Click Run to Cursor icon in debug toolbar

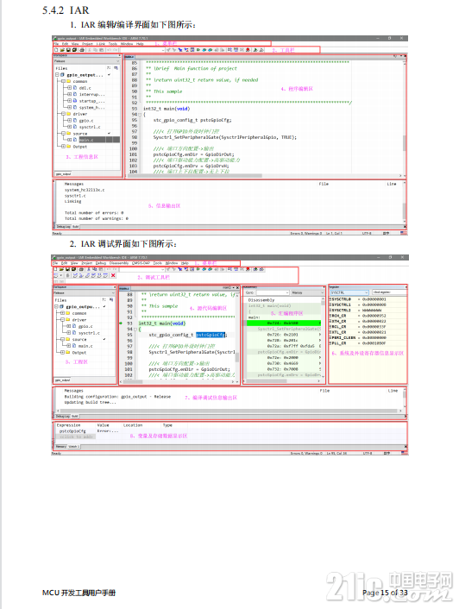pos(99,275)
